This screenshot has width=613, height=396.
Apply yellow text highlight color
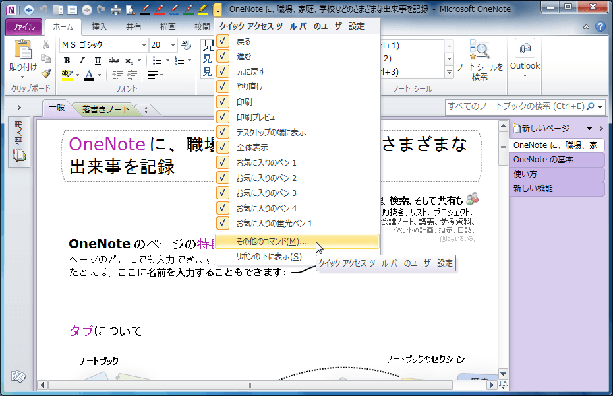[x=67, y=75]
